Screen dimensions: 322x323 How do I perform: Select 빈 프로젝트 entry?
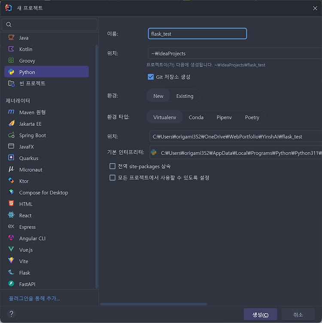46,83
